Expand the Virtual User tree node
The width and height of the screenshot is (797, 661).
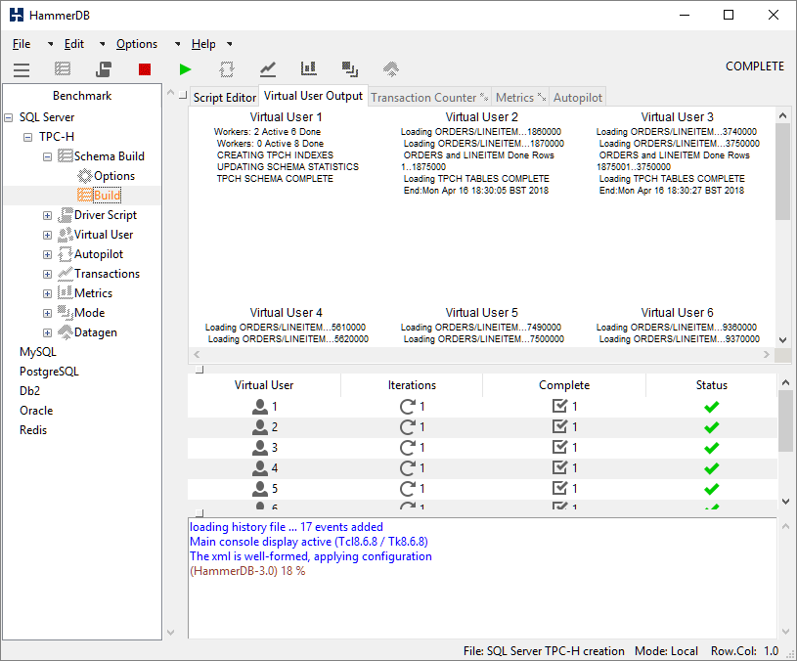click(47, 236)
